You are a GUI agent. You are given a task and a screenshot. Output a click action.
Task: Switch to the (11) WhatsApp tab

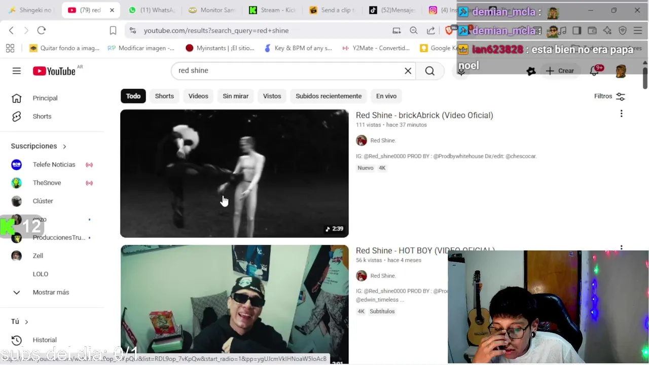pos(151,10)
